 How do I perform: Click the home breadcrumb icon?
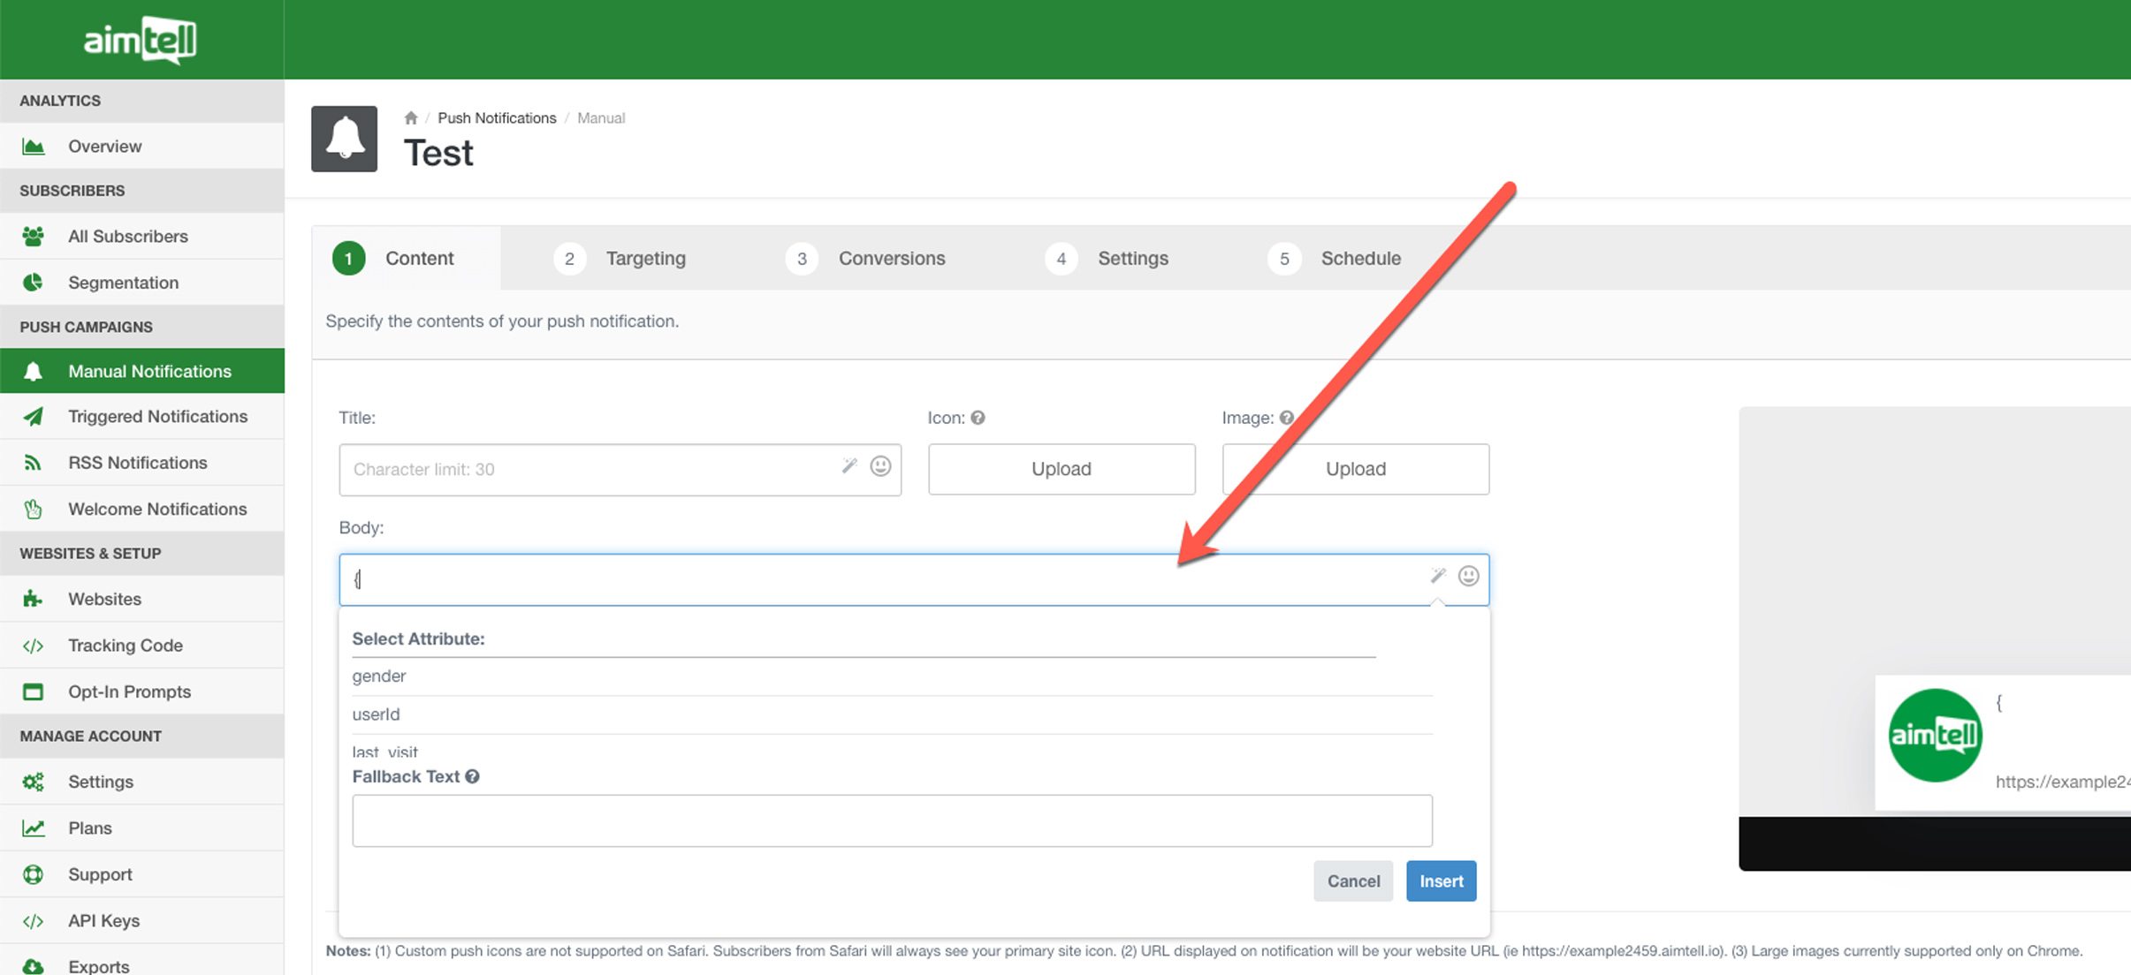pos(411,117)
